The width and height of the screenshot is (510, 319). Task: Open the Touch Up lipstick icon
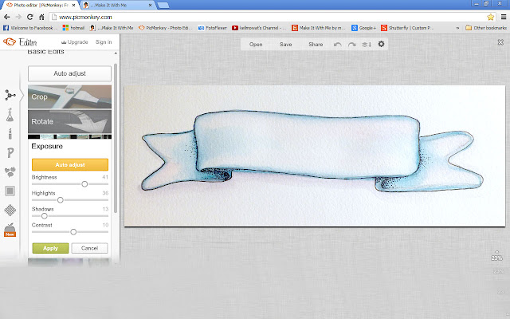coord(10,134)
